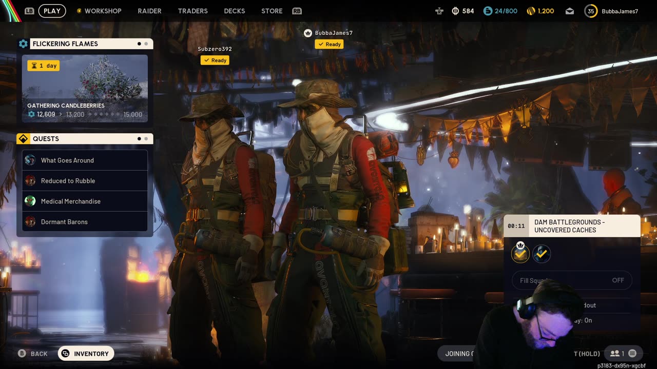
Task: Click the 00:11 matchmaking countdown timer
Action: click(516, 226)
